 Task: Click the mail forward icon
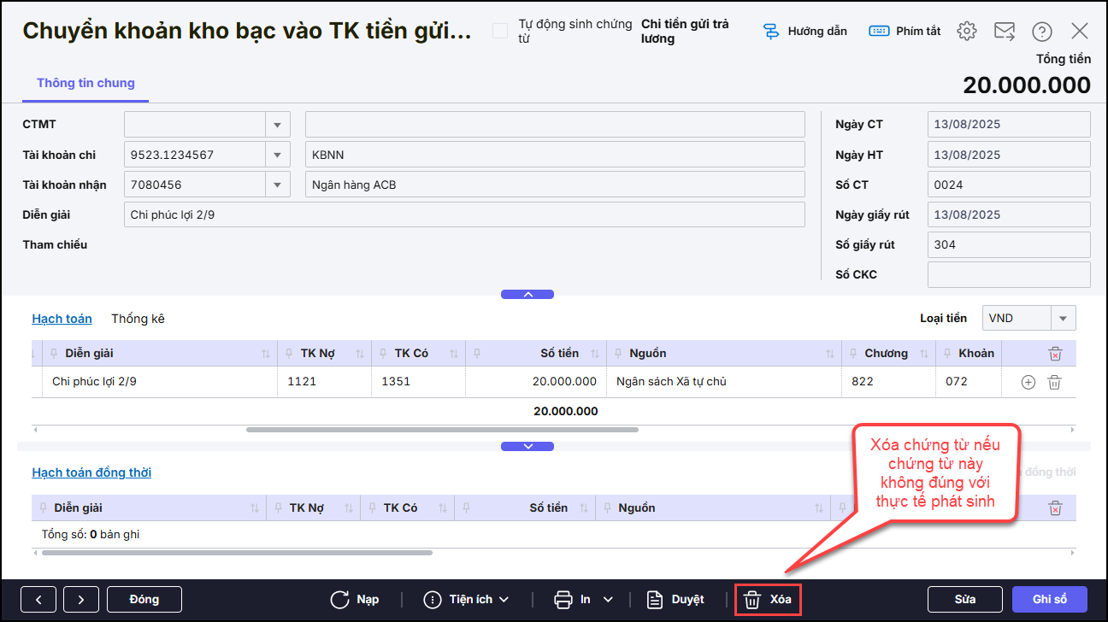coord(1004,32)
